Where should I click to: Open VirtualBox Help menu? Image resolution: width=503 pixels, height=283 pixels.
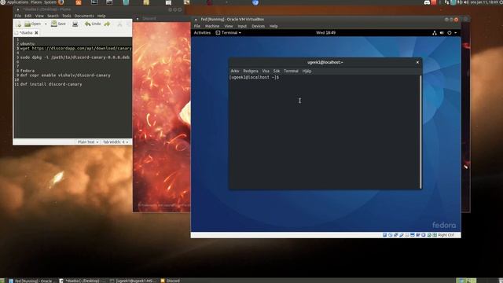(274, 26)
